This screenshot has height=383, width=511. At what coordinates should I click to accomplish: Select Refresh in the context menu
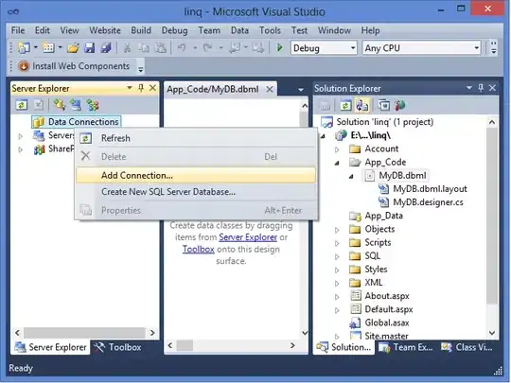click(x=196, y=138)
